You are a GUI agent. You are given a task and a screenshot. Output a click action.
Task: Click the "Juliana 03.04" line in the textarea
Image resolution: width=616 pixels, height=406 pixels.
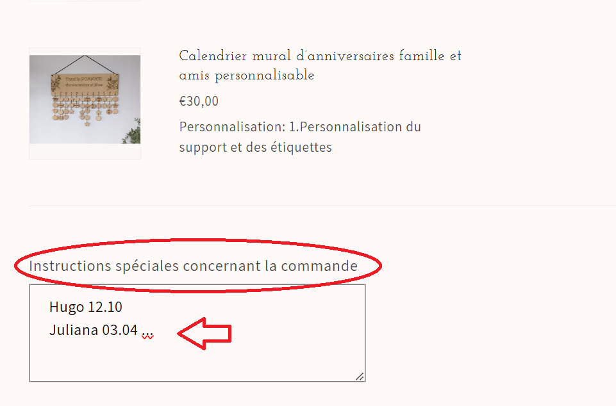(93, 330)
